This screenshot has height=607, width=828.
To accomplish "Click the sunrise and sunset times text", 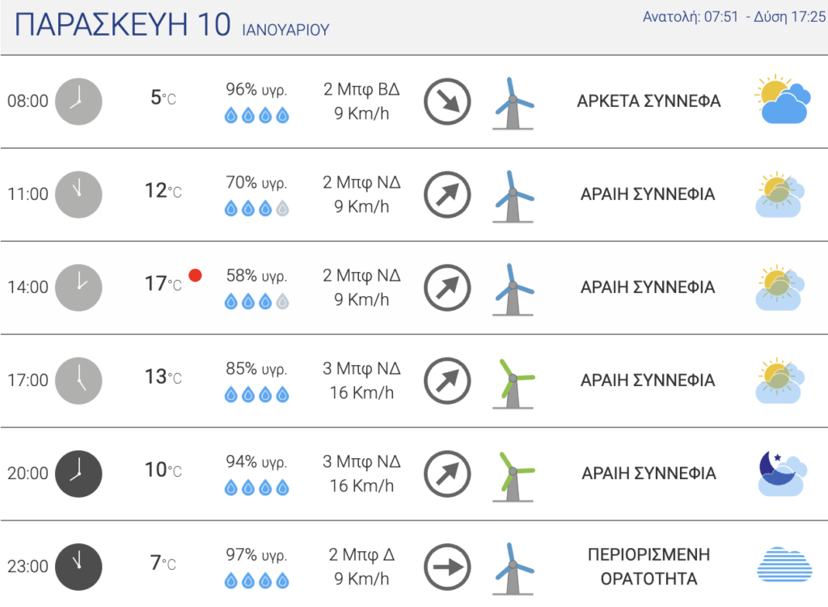I will pyautogui.click(x=733, y=17).
